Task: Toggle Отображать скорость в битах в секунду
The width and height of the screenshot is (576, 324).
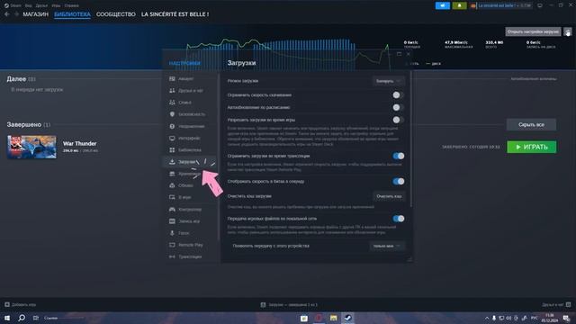Action: tap(398, 182)
